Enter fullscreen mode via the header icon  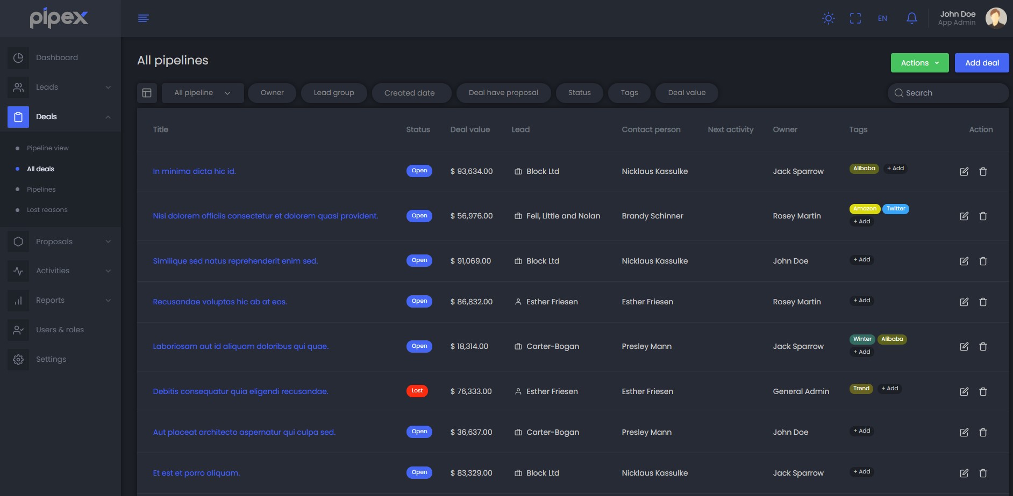[855, 18]
